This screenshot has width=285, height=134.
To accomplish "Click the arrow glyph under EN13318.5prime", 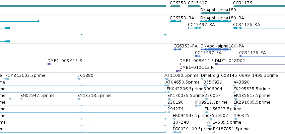I will pos(79,99).
